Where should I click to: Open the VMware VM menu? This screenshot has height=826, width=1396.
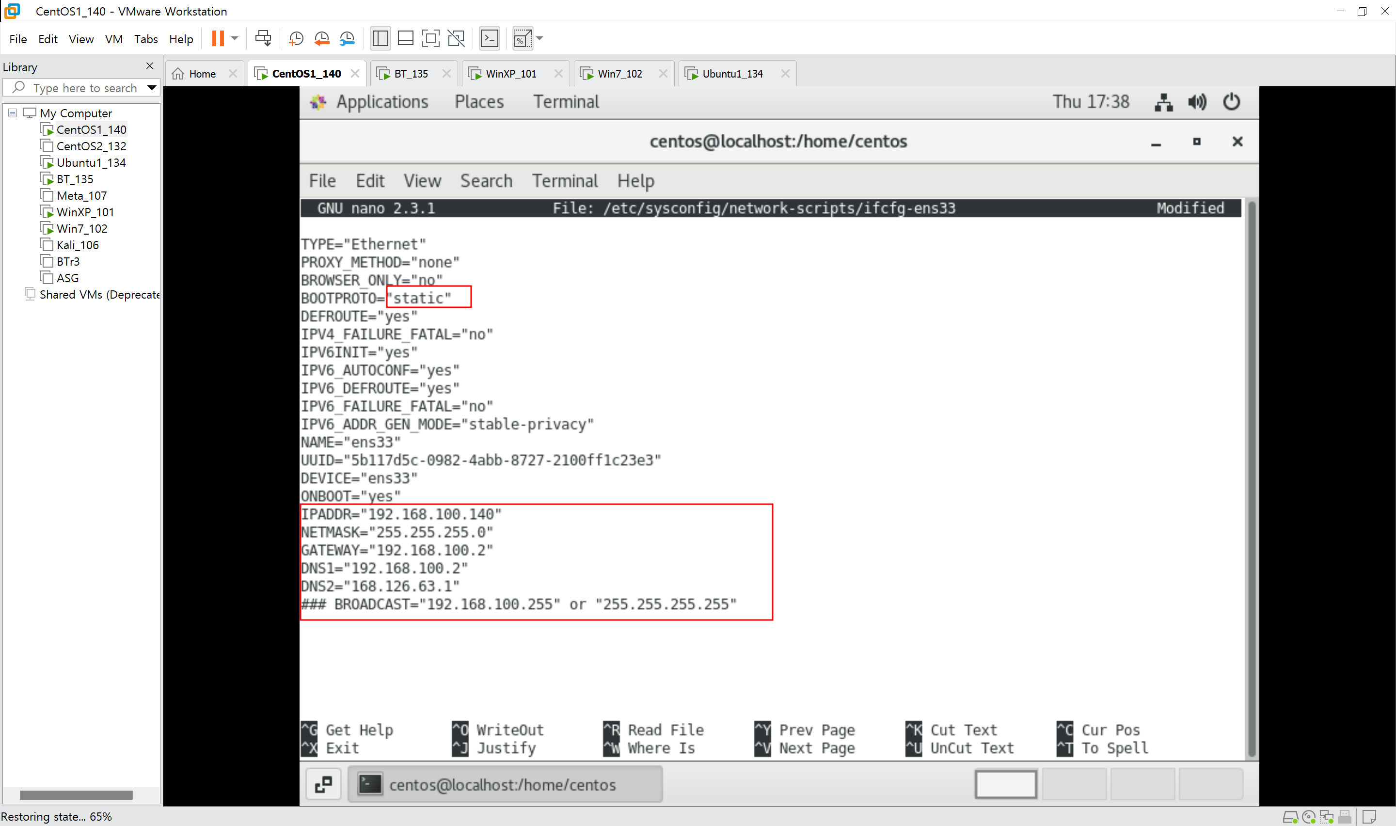tap(113, 39)
